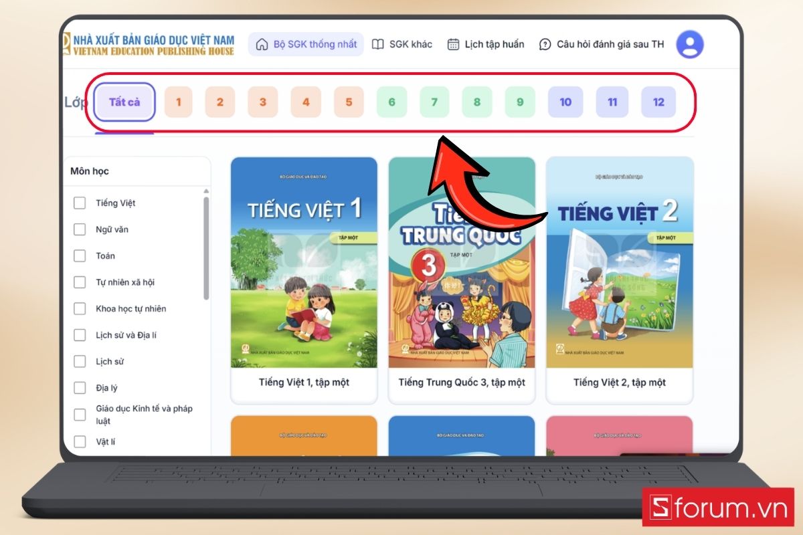Filter books by grade 6

(x=391, y=102)
